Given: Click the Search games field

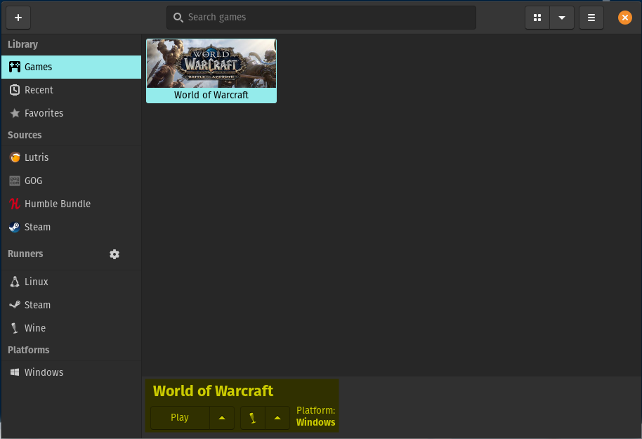Looking at the screenshot, I should tap(321, 17).
